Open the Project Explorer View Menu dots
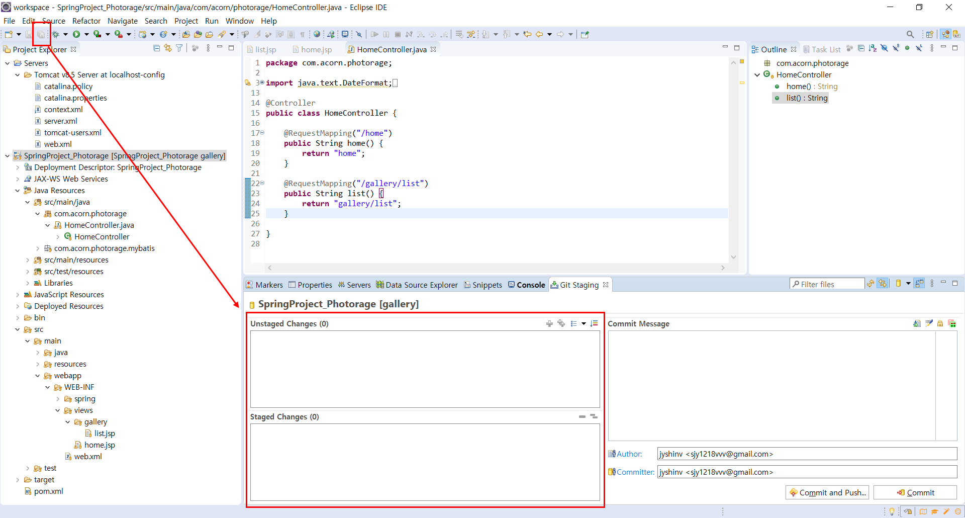 (x=208, y=48)
